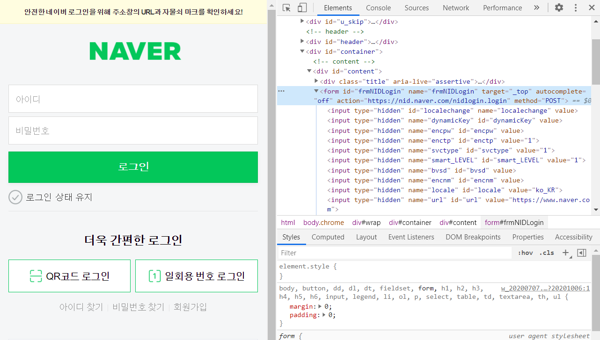Select div#container breadcrumb
Screen dimensions: 600x340
tap(410, 223)
